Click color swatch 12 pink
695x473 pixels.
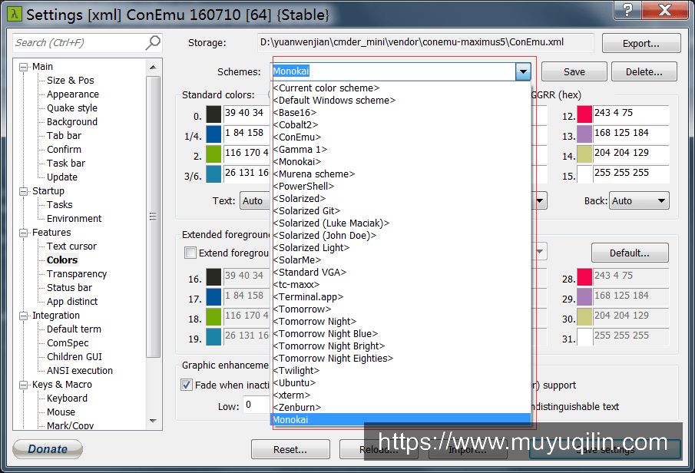[584, 114]
